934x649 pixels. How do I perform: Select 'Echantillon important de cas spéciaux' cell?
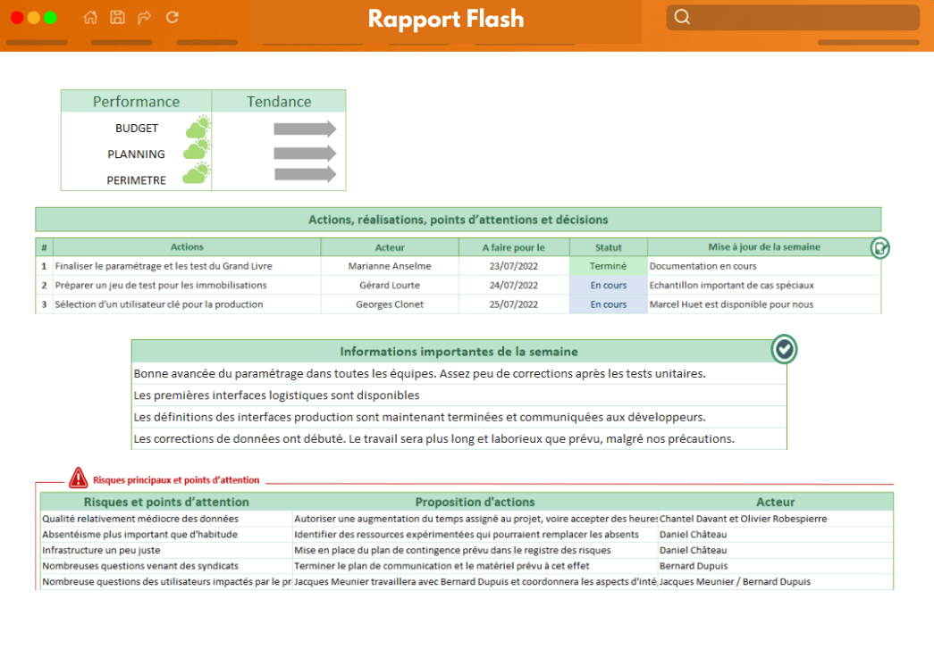coord(764,285)
